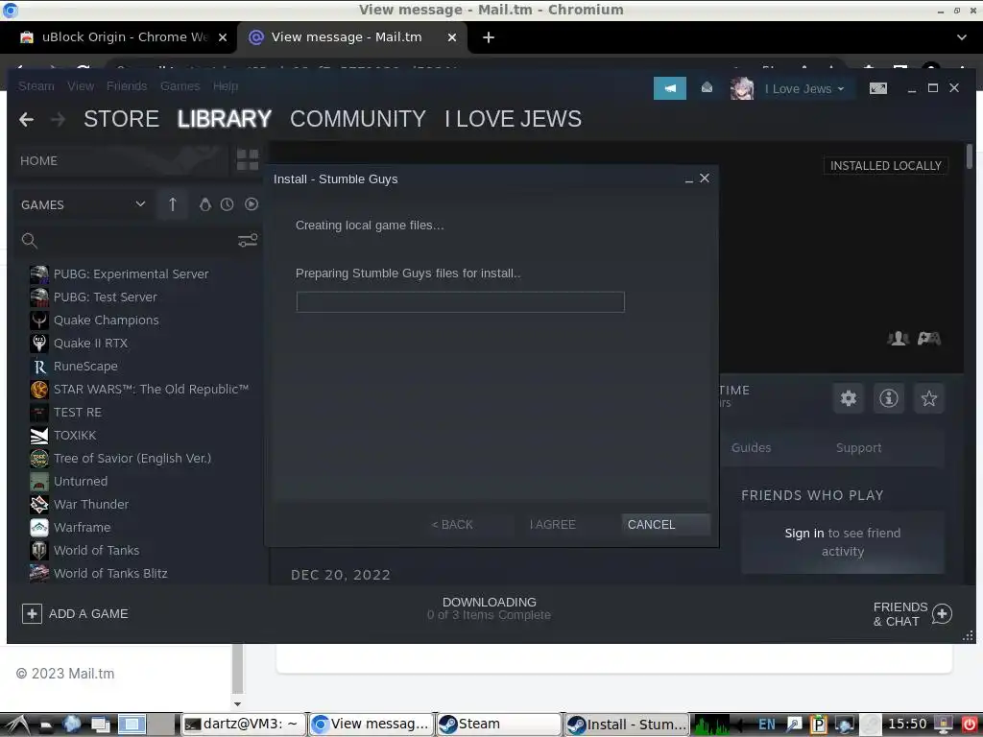Open the Friends menu
Image resolution: width=983 pixels, height=737 pixels.
click(127, 85)
